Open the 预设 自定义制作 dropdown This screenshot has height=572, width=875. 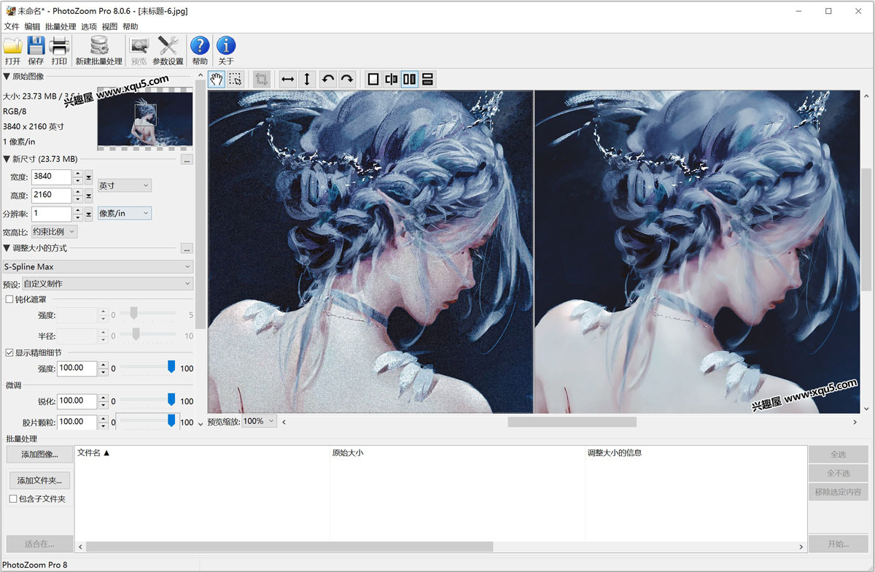point(106,283)
